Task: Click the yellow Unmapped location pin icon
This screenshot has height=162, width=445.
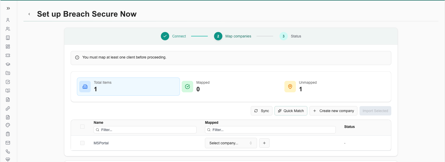Action: (290, 87)
